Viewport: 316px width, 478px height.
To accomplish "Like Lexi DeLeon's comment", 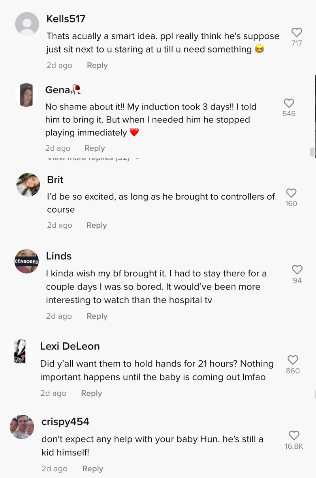I will (293, 360).
